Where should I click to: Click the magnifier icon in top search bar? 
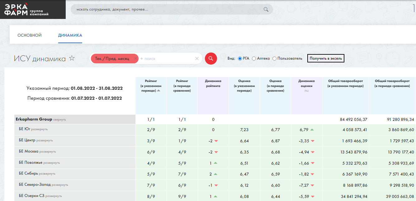tap(266, 9)
